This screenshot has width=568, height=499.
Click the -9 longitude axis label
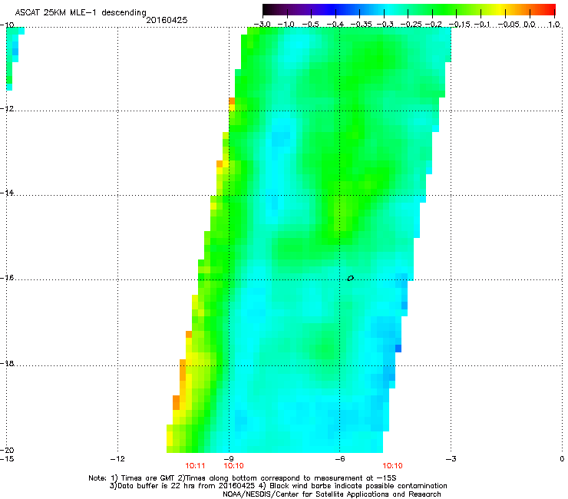coord(229,459)
